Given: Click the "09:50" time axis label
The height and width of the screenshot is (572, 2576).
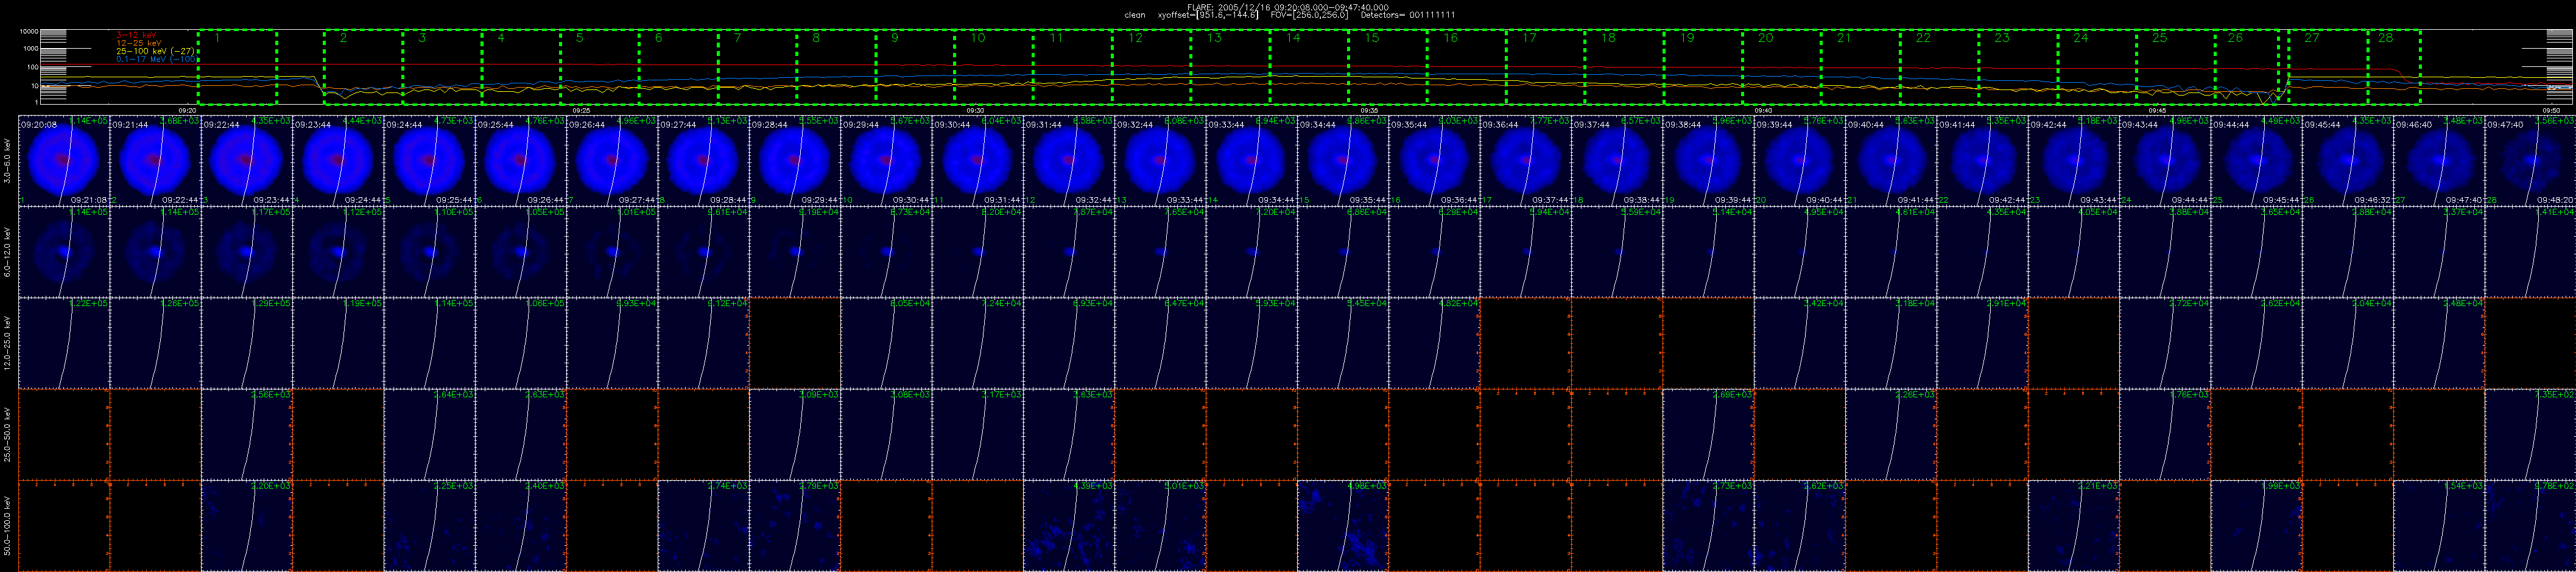Looking at the screenshot, I should pyautogui.click(x=2552, y=110).
